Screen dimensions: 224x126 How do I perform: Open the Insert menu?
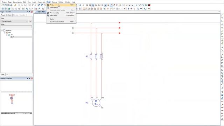tap(34, 2)
